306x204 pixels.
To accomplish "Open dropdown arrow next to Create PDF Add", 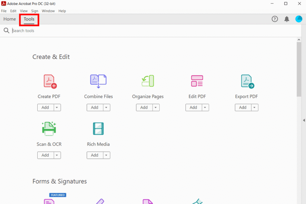I will (57, 107).
